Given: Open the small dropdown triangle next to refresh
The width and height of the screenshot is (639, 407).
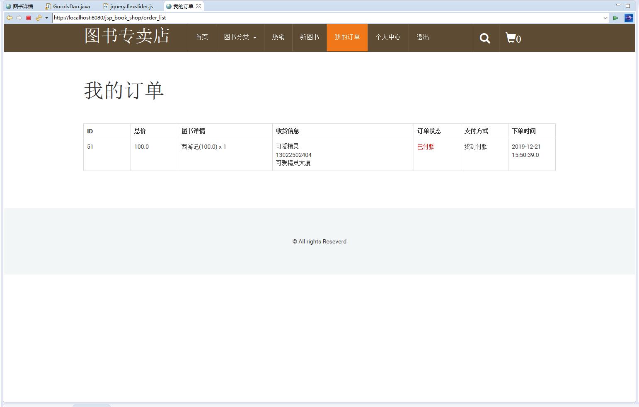Looking at the screenshot, I should pos(46,18).
